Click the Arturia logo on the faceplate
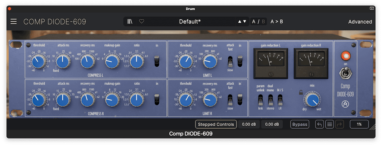 345,104
